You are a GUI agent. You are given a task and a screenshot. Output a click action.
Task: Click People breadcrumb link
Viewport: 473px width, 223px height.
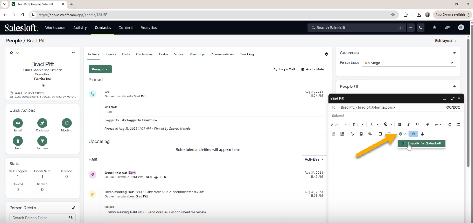pos(14,41)
